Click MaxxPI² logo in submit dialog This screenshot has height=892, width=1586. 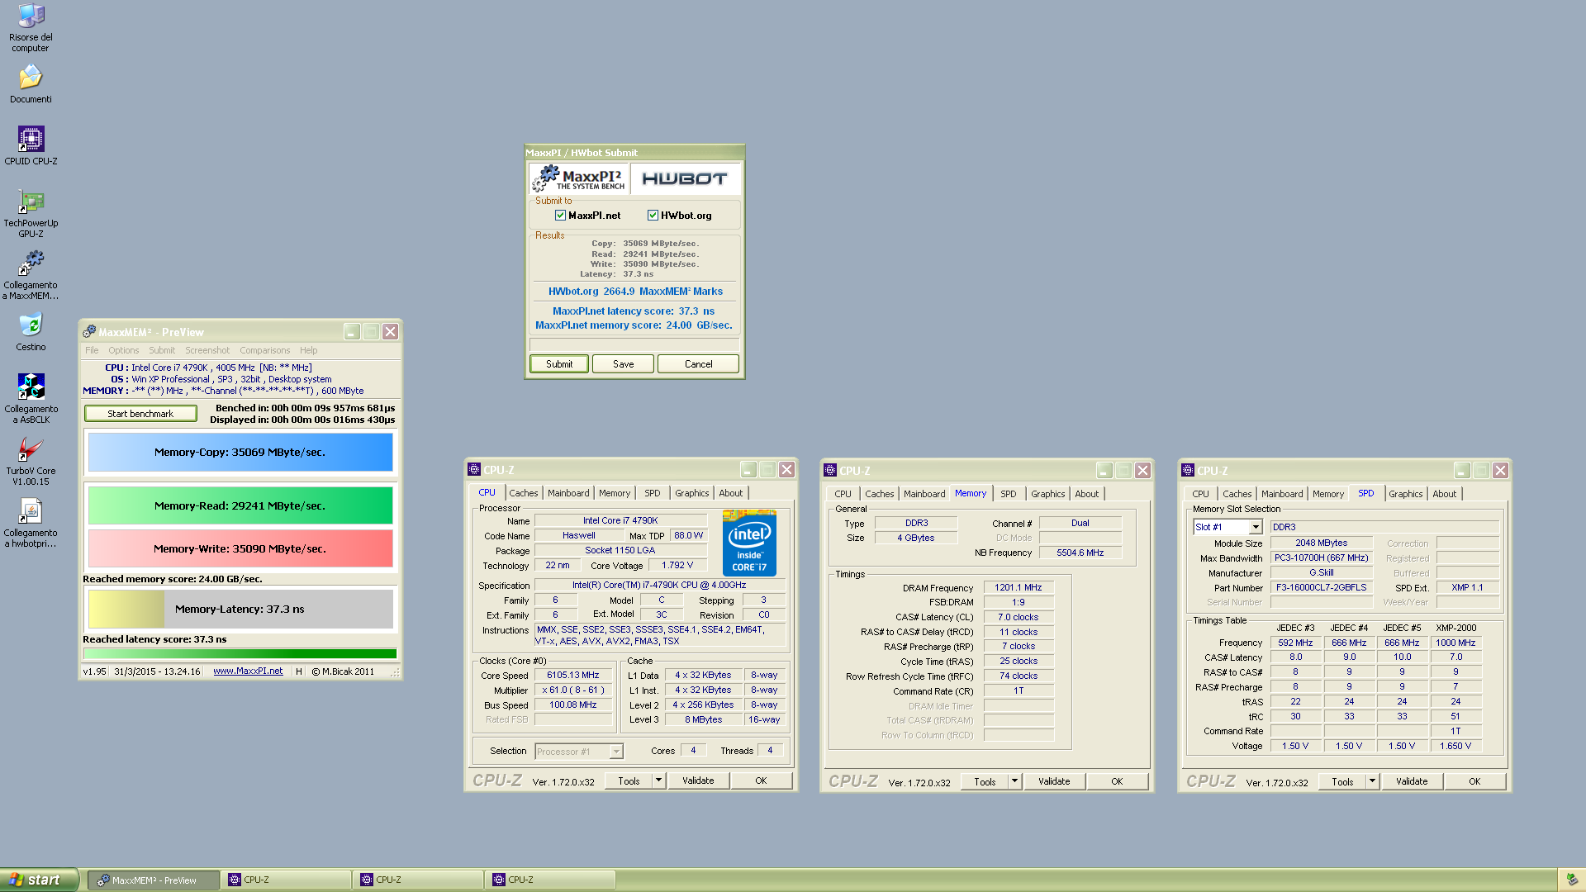(579, 178)
